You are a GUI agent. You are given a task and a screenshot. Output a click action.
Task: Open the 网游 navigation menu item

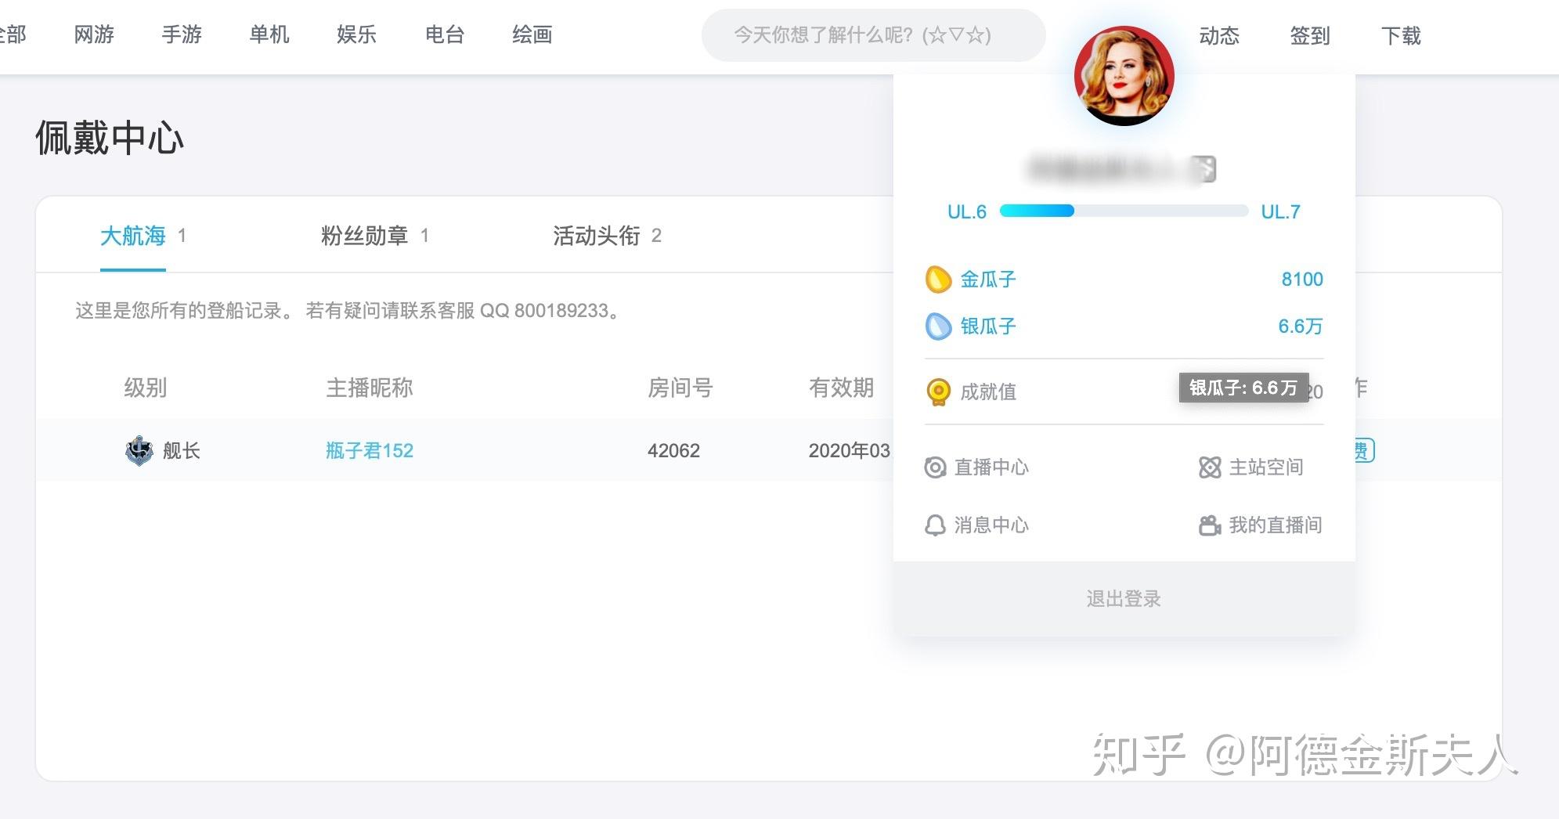pyautogui.click(x=94, y=34)
